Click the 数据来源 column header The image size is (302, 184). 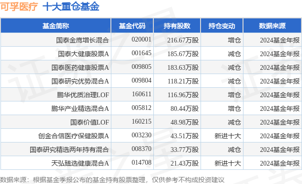coord(272,26)
